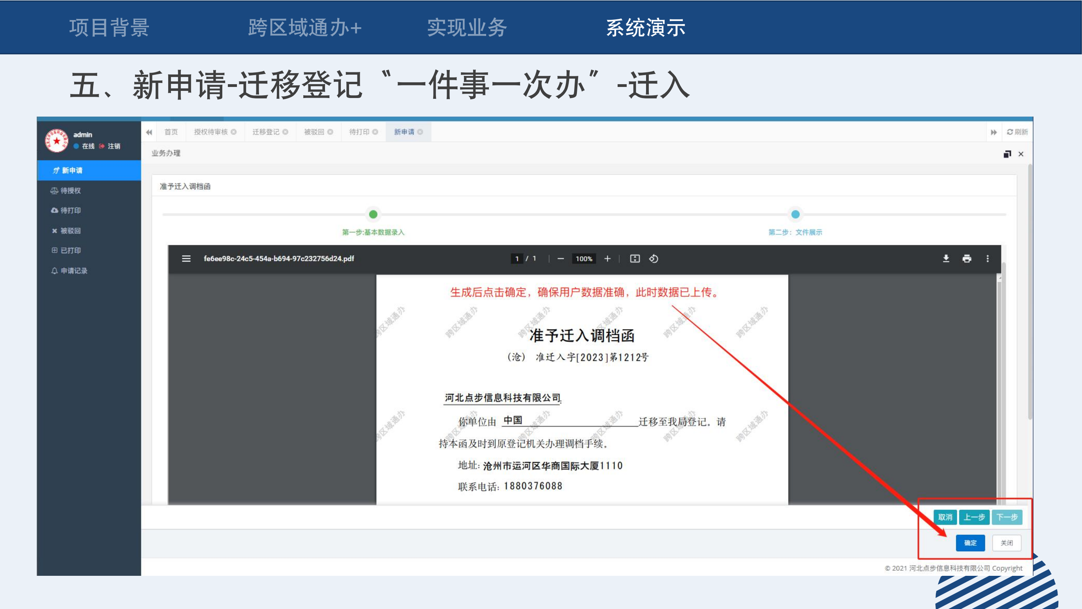
Task: Rotate the PDF page counterclockwise
Action: tap(654, 258)
